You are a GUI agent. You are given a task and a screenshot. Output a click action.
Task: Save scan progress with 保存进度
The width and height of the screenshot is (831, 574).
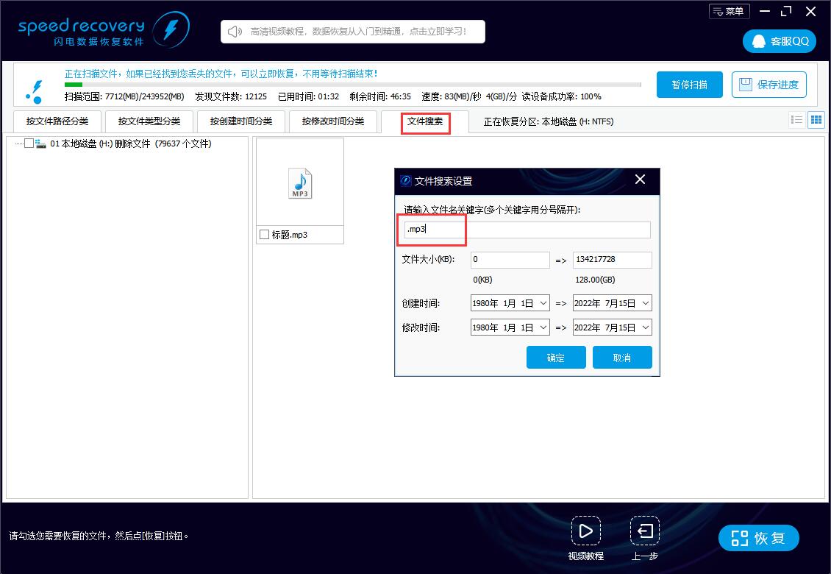tap(769, 85)
